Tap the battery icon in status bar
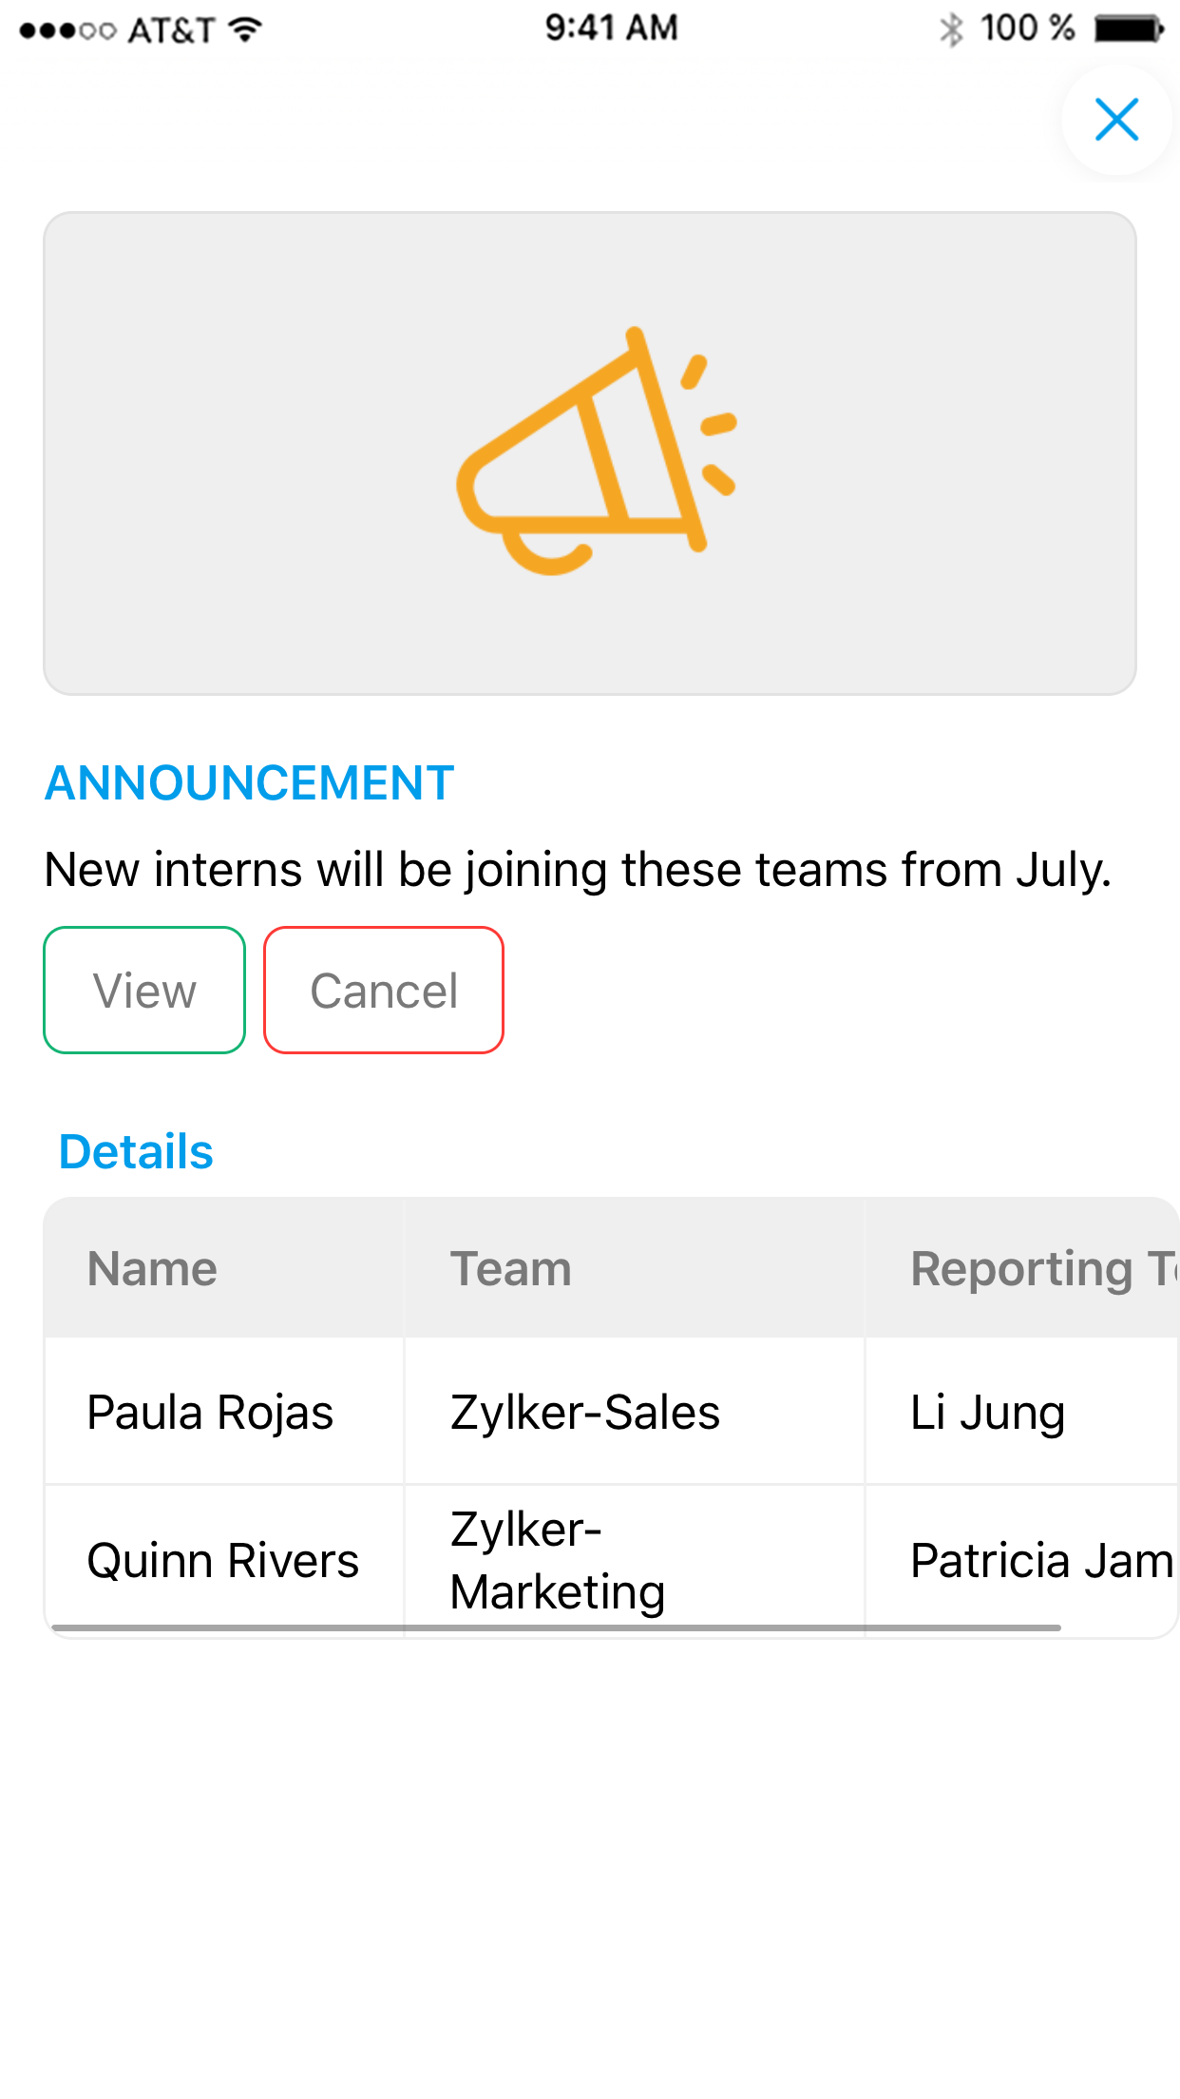Screen dimensions: 1180x2099 click(x=1128, y=29)
